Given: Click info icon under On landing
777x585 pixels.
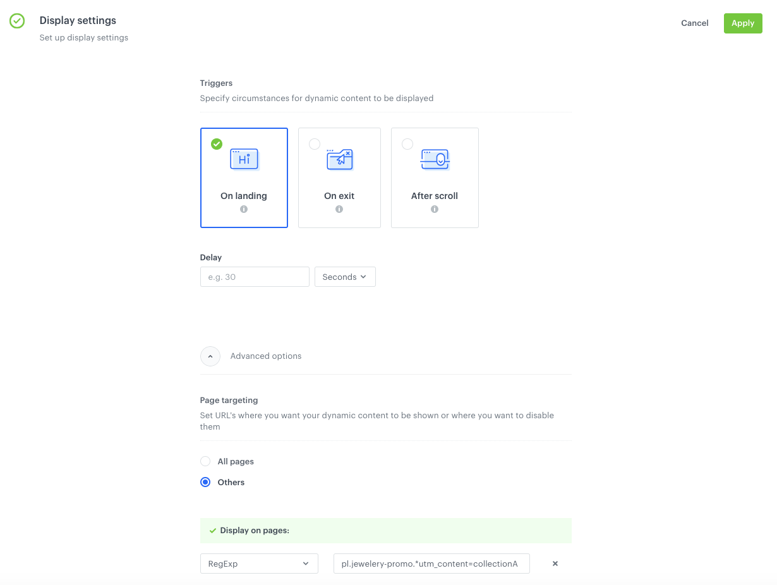Looking at the screenshot, I should (x=244, y=209).
